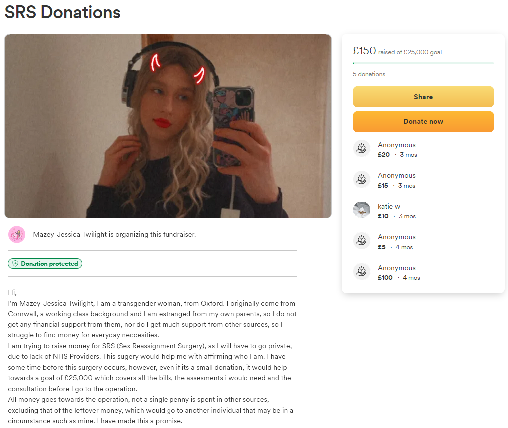This screenshot has width=508, height=428.
Task: Click the fundraising progress bar
Action: click(423, 63)
